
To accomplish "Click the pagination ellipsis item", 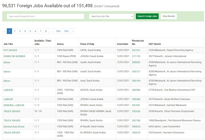I will point(51,31).
